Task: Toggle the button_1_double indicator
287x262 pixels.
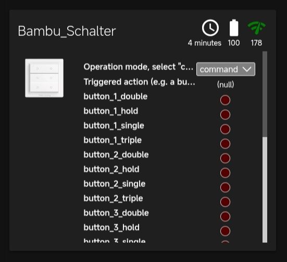Action: pyautogui.click(x=225, y=100)
